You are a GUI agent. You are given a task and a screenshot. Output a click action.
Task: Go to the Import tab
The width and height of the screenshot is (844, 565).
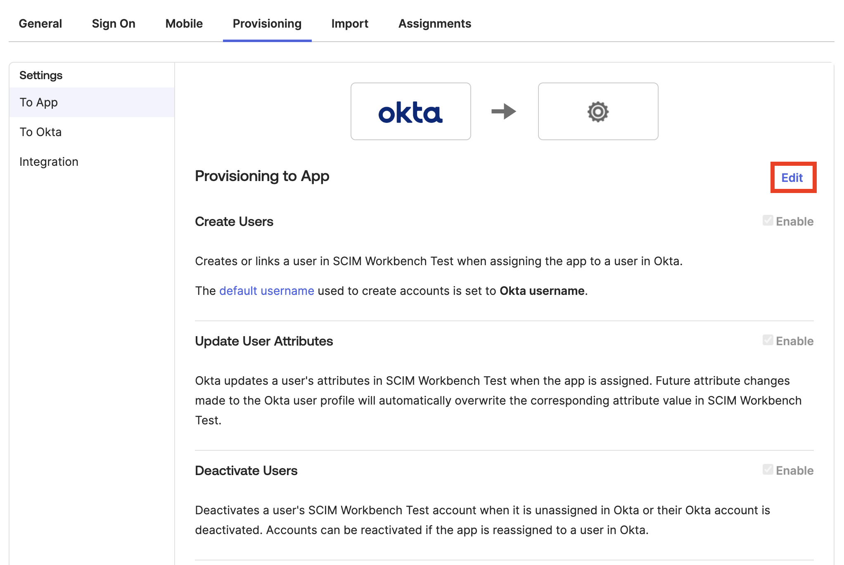click(350, 24)
